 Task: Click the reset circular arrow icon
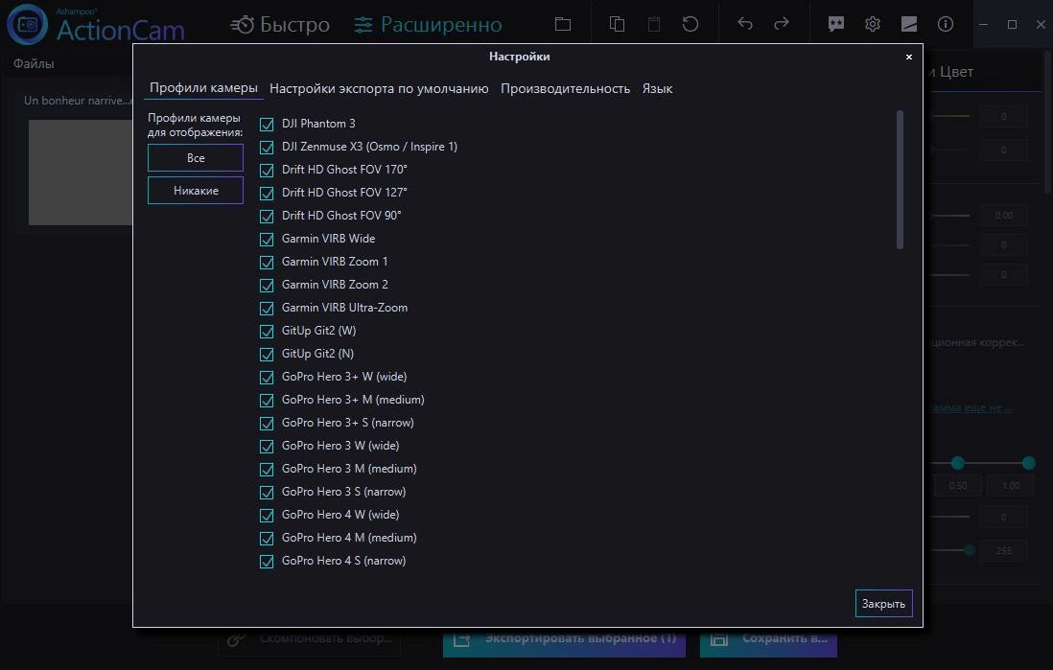click(690, 24)
